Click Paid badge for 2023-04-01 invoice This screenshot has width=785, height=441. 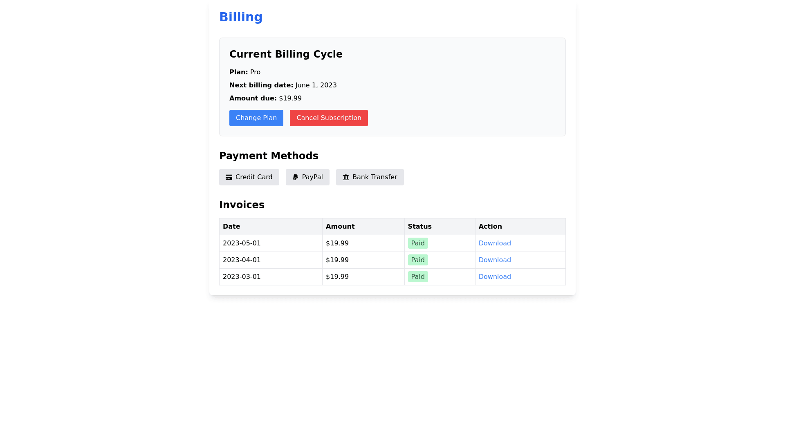tap(418, 260)
